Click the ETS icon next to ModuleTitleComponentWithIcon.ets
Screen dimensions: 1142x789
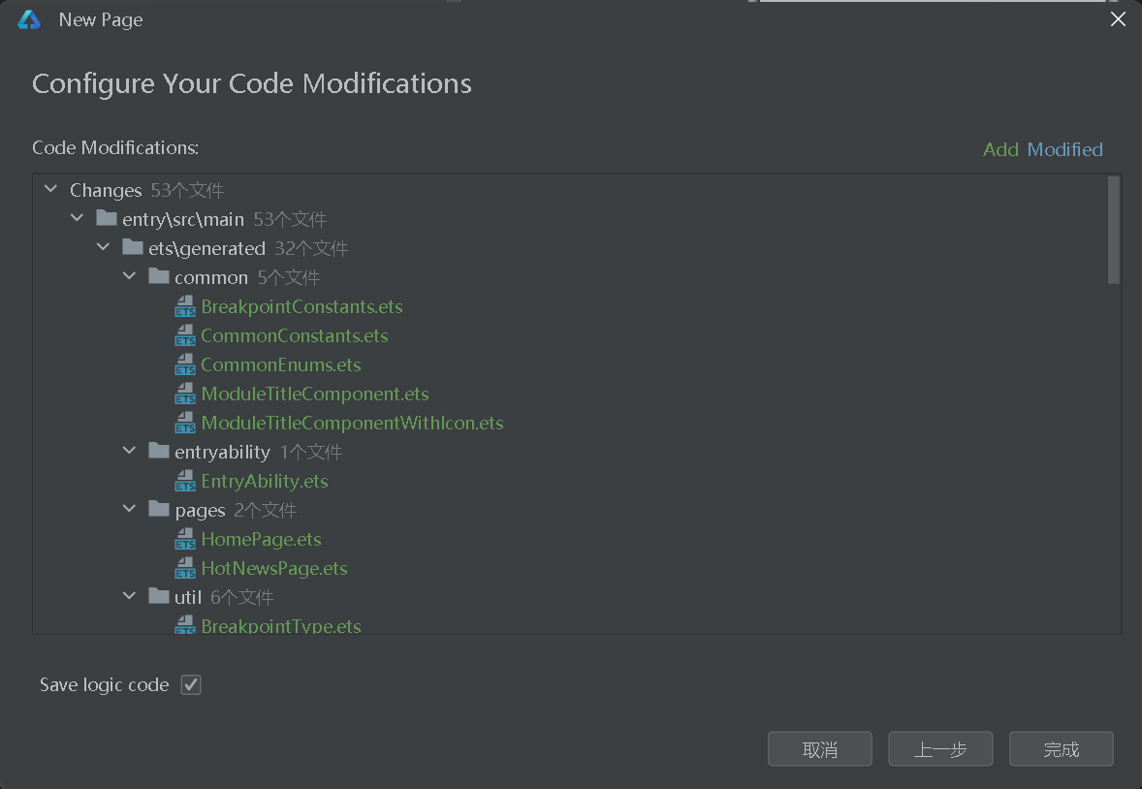pyautogui.click(x=184, y=424)
